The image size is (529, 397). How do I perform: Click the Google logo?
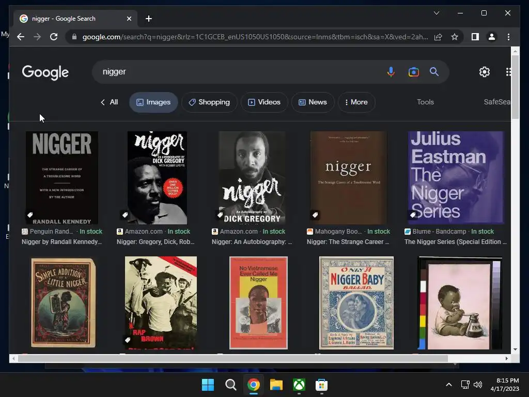[45, 72]
